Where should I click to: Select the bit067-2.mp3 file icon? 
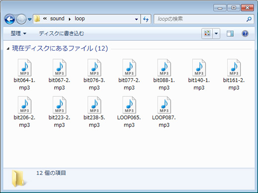[x=59, y=67]
